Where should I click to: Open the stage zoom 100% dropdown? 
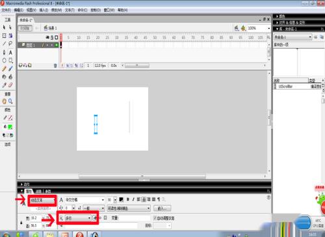coord(259,28)
